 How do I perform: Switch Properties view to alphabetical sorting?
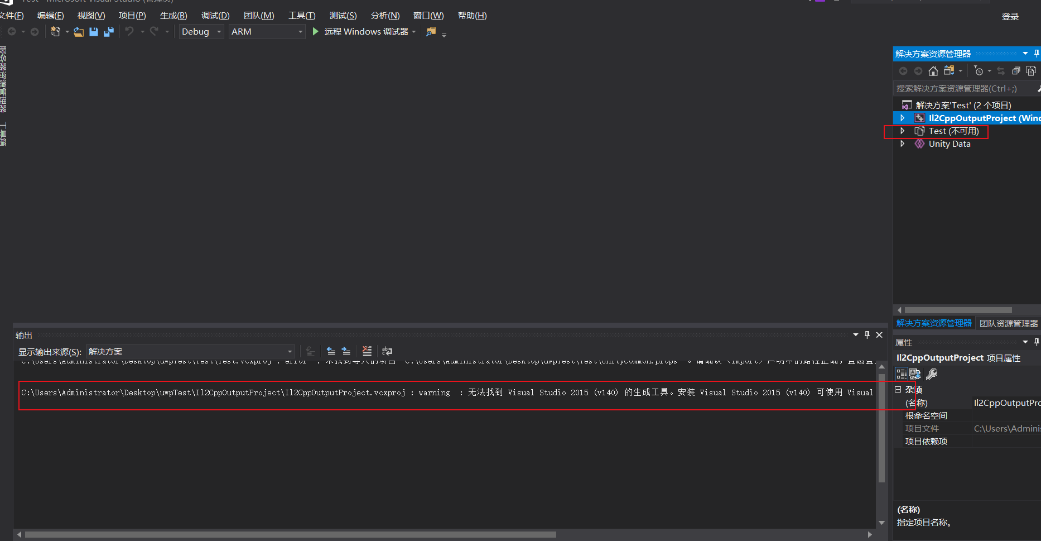point(915,374)
